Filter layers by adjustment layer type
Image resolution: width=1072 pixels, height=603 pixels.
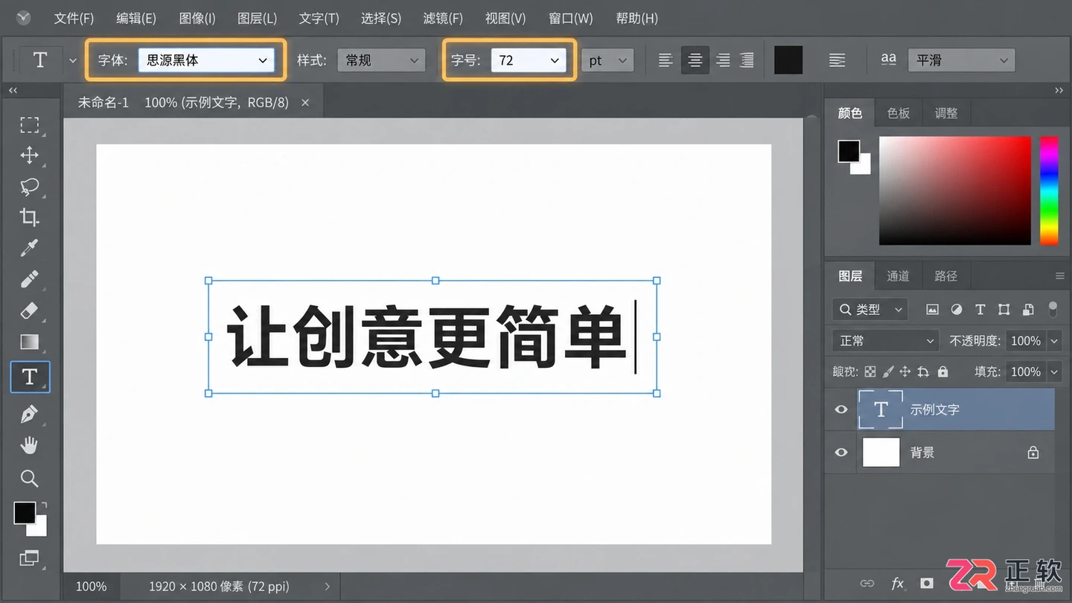click(957, 309)
